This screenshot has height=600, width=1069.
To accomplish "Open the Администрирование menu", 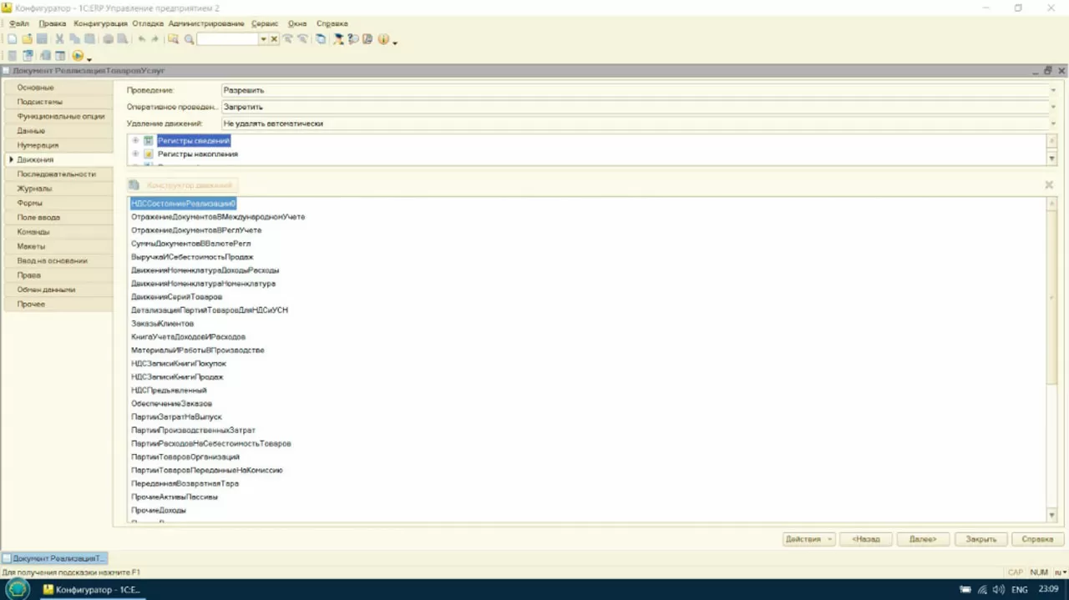I will [206, 23].
